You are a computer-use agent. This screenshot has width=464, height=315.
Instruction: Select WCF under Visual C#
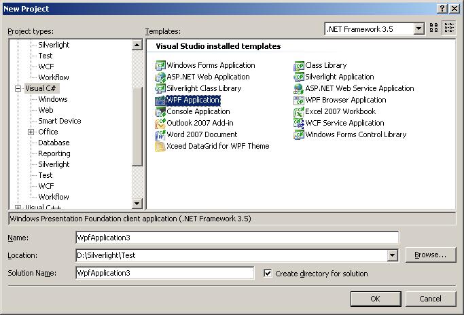(46, 186)
